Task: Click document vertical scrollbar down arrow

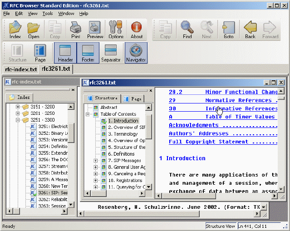Action: tap(281, 189)
